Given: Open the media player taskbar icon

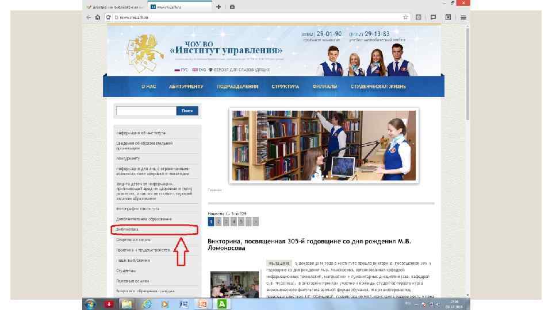Looking at the screenshot, I should 165,304.
